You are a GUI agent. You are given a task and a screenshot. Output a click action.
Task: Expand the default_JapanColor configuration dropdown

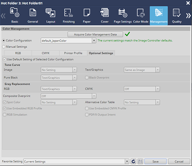94,40
